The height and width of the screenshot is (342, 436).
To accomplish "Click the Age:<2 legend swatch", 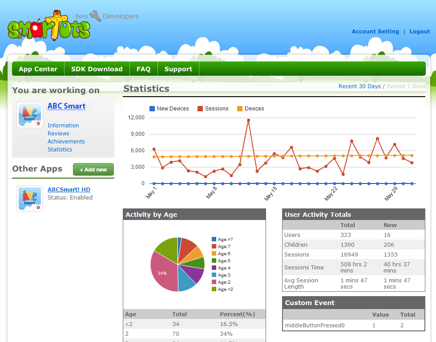I will click(214, 289).
